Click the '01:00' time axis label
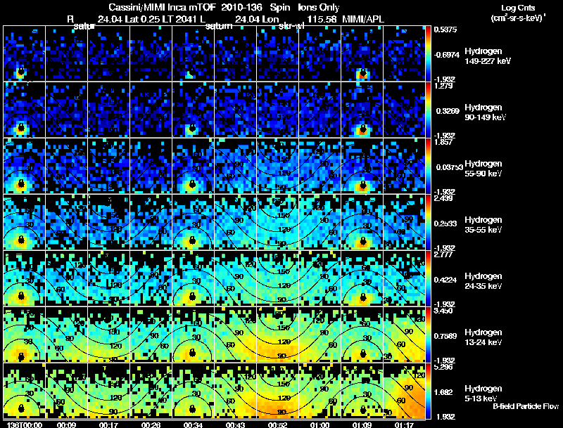563x428 pixels. pos(320,424)
